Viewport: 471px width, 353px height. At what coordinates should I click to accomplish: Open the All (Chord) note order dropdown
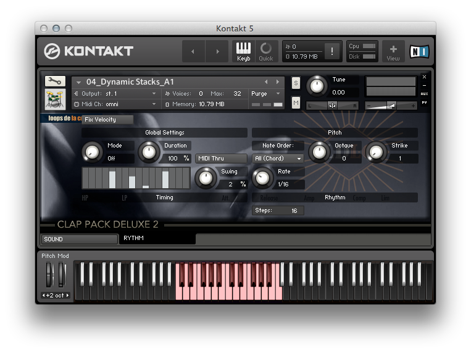(x=278, y=159)
